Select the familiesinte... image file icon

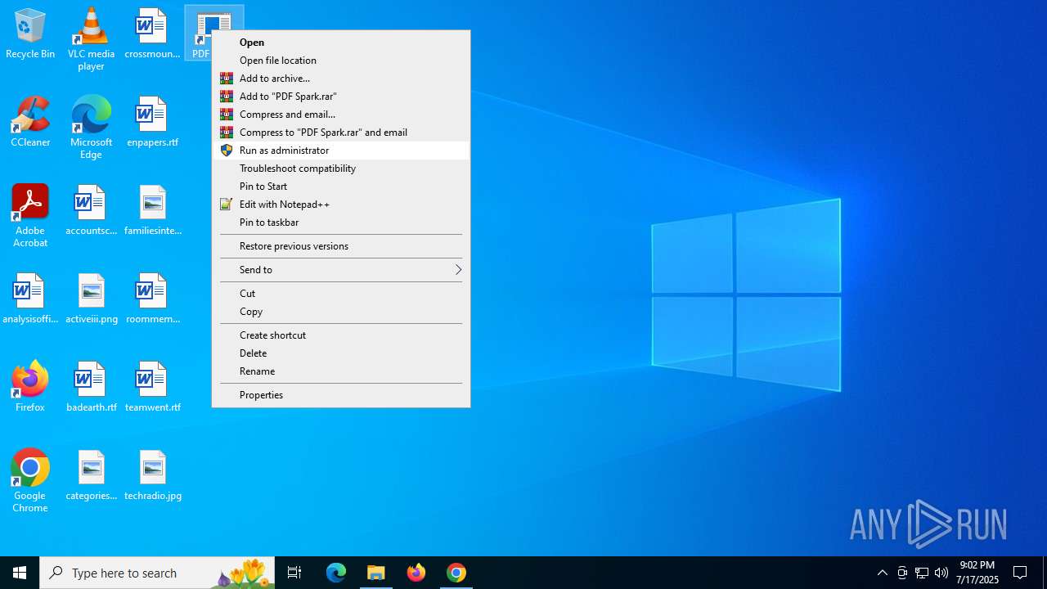pos(152,211)
